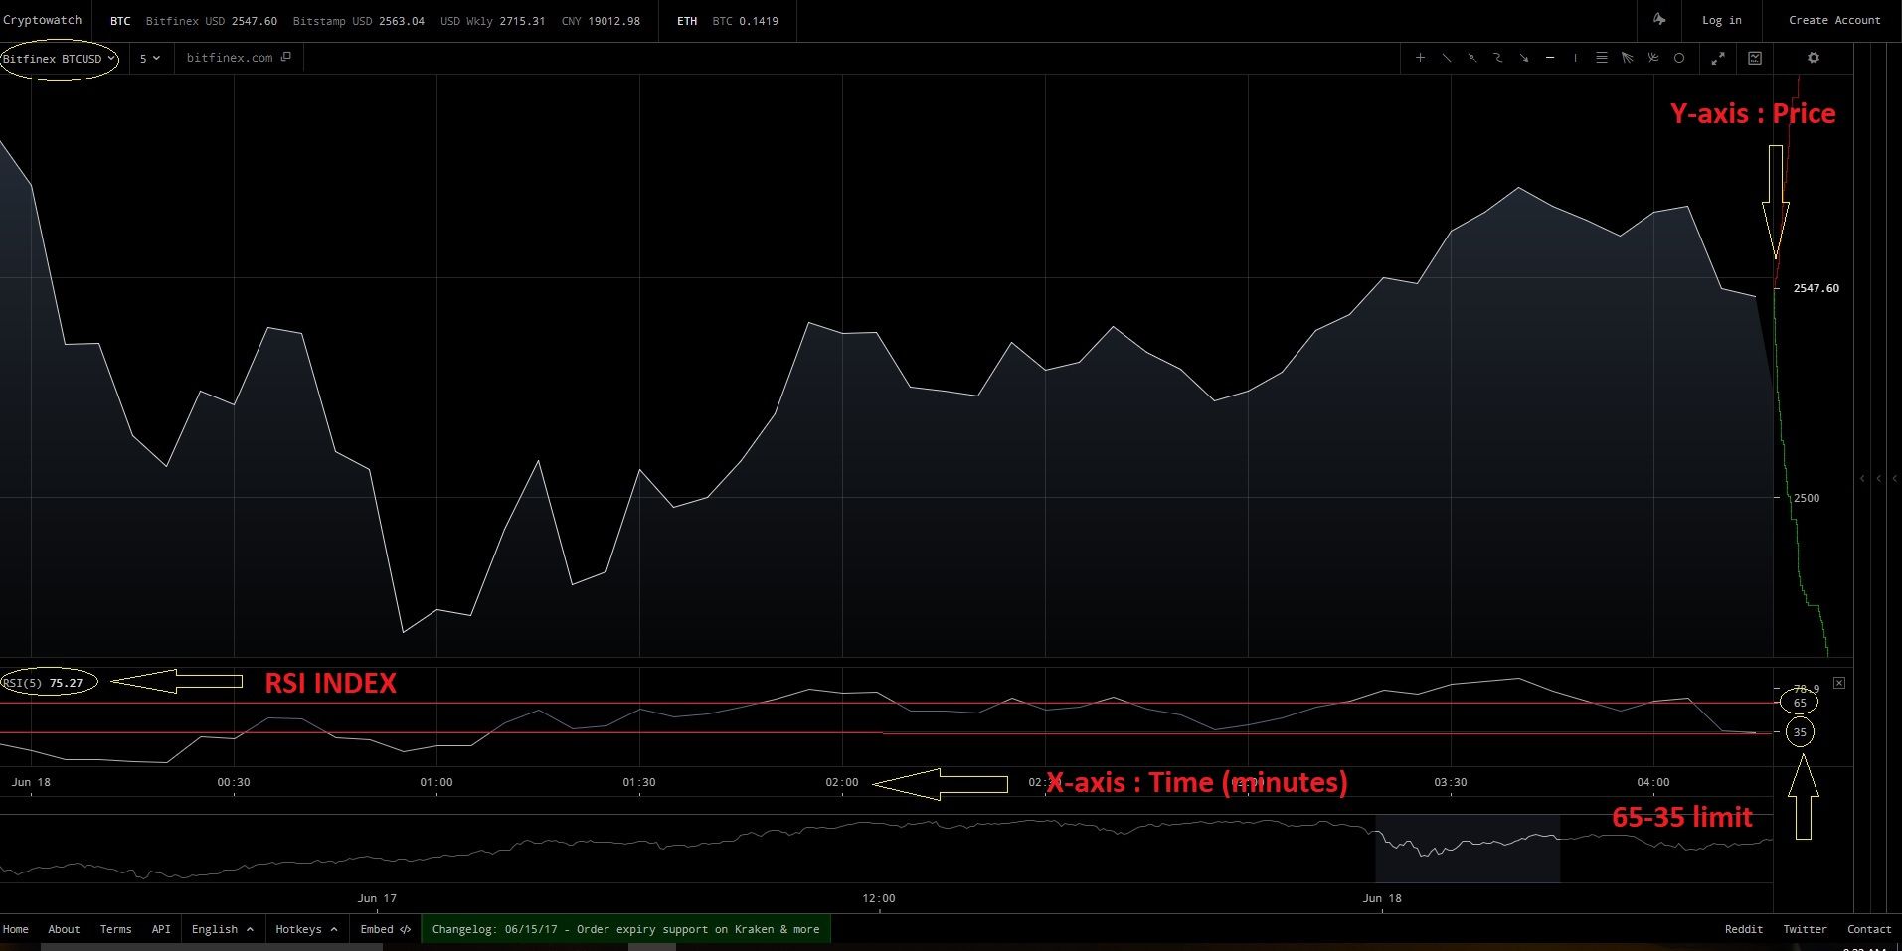Open the BTC markets menu
Image resolution: width=1902 pixels, height=951 pixels.
120,21
